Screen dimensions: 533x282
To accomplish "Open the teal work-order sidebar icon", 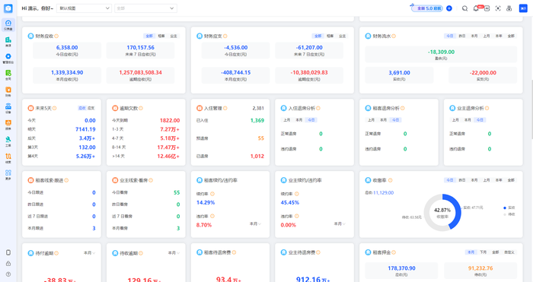I will coord(8,139).
